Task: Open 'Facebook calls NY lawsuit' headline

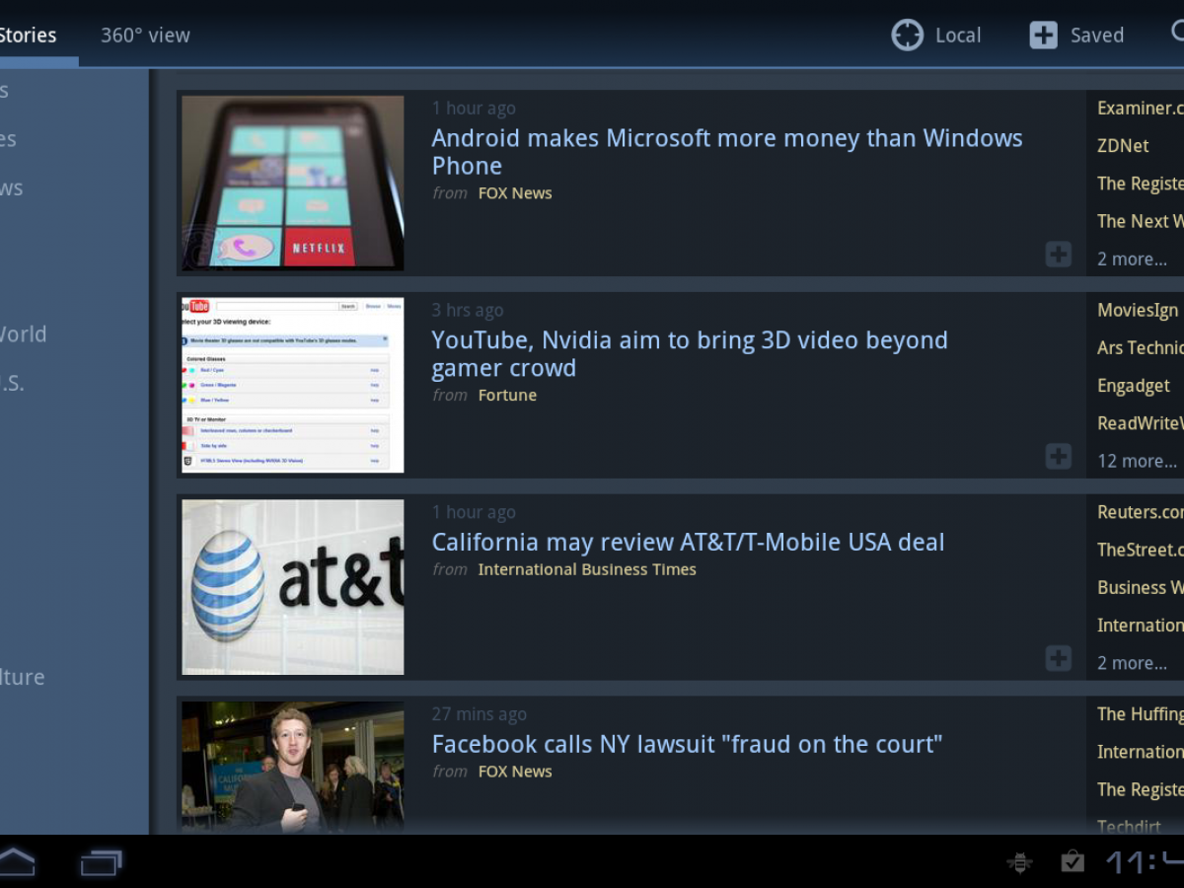Action: tap(687, 744)
